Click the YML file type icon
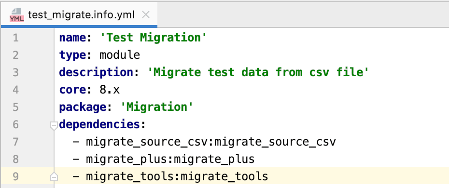Image resolution: width=449 pixels, height=188 pixels. (16, 15)
